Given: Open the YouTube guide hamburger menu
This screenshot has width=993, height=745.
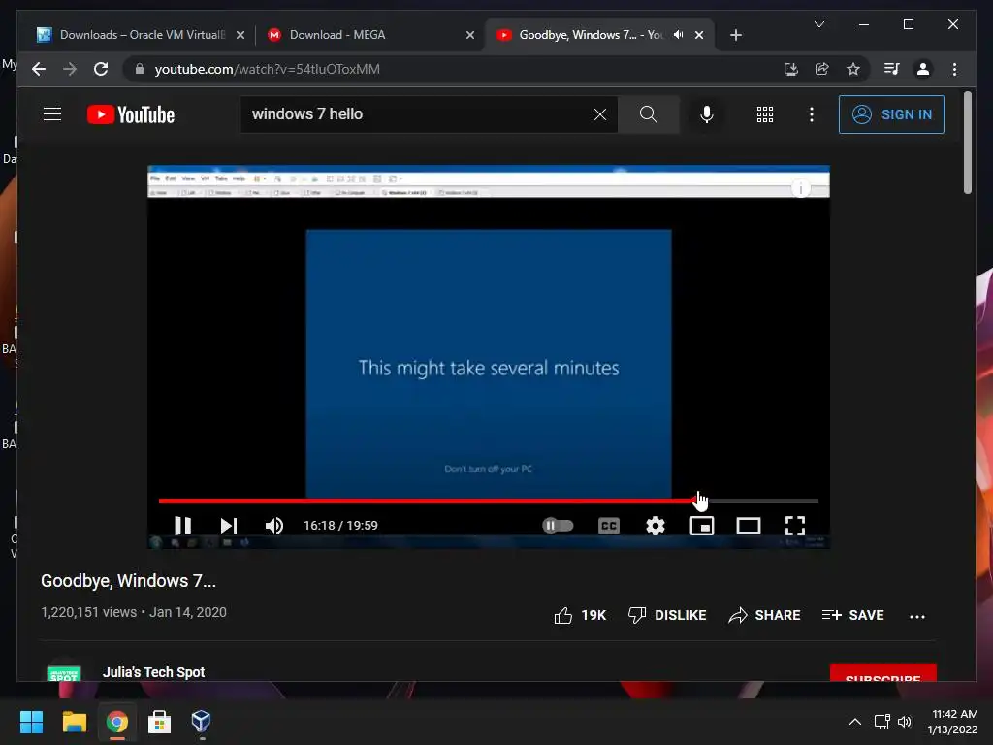Looking at the screenshot, I should pos(52,114).
